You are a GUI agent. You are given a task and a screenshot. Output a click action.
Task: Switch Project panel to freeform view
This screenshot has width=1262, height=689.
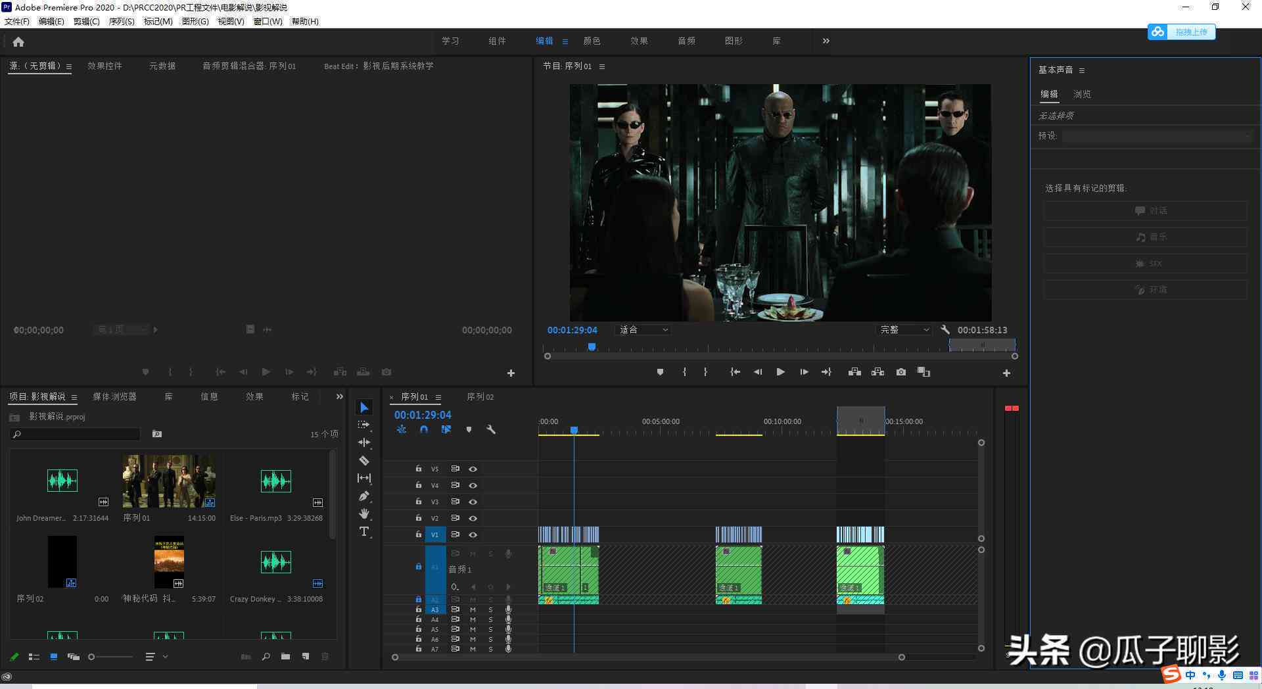click(x=74, y=656)
